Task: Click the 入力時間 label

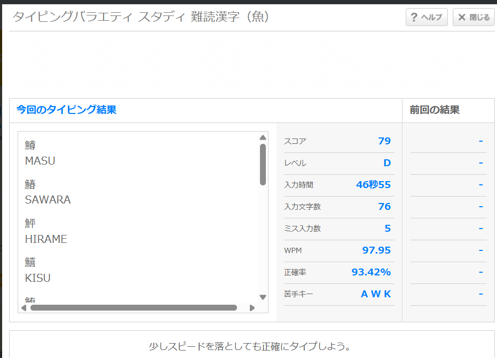Action: (x=298, y=185)
